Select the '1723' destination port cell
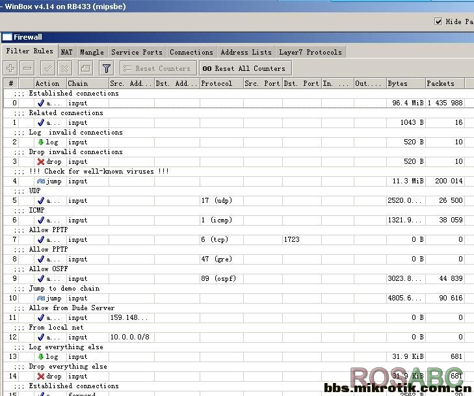The width and height of the screenshot is (474, 396). tap(302, 240)
